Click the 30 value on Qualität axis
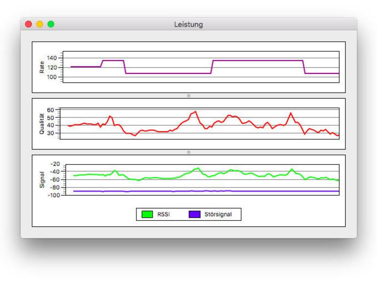 (50, 133)
